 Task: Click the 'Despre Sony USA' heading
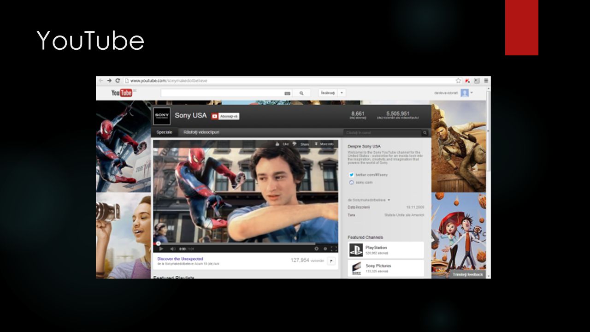point(364,146)
